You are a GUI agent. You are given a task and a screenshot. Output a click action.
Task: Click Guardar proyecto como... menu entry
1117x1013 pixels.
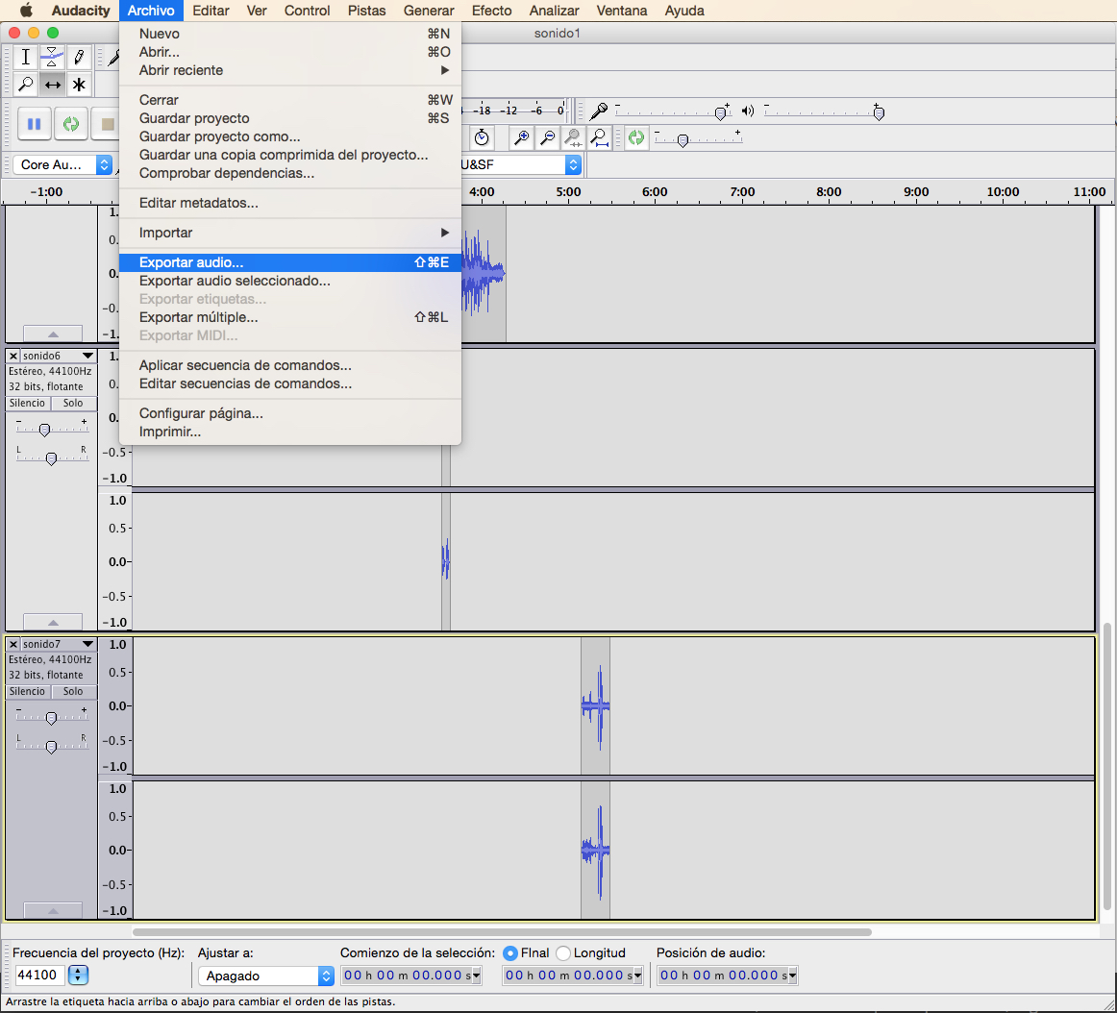click(x=219, y=136)
